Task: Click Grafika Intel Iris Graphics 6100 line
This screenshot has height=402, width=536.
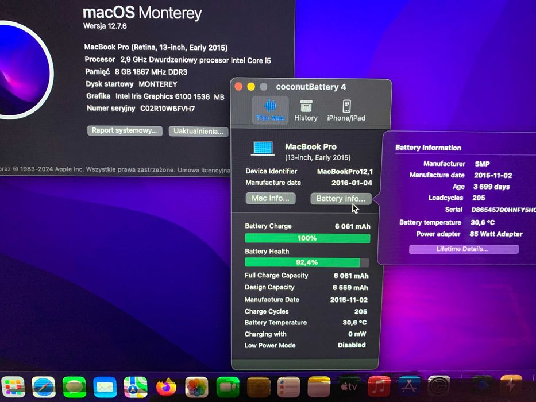Action: 156,96
